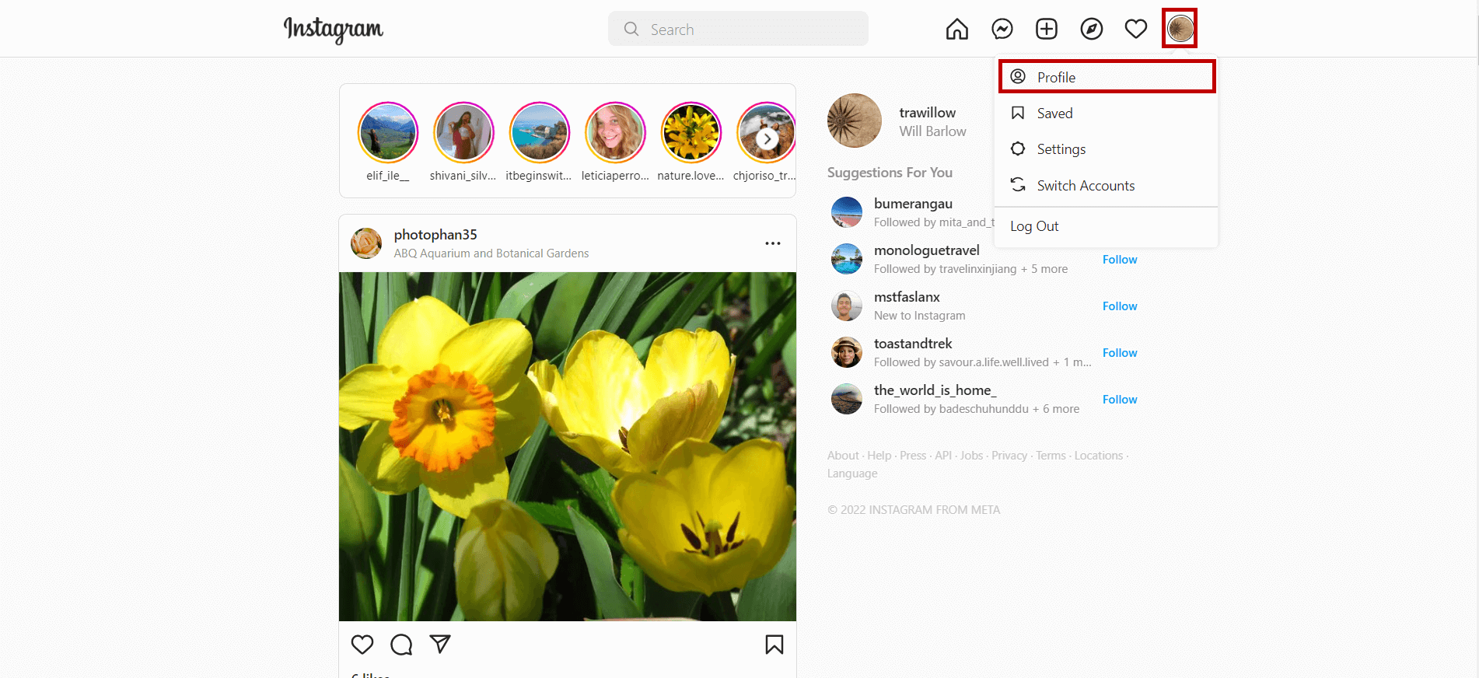1479x678 pixels.
Task: Follow the_world_is_home_
Action: [1120, 400]
